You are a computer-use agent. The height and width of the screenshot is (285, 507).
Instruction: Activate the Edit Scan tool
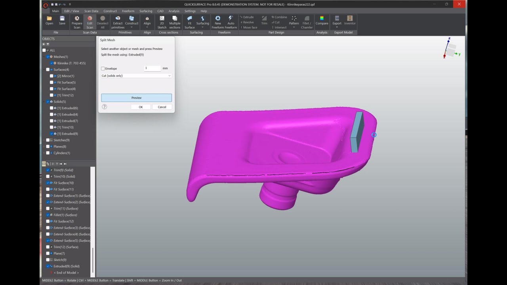(90, 22)
